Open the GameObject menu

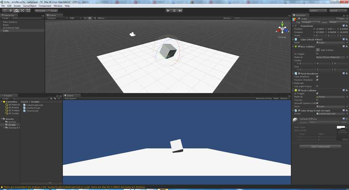(x=29, y=6)
